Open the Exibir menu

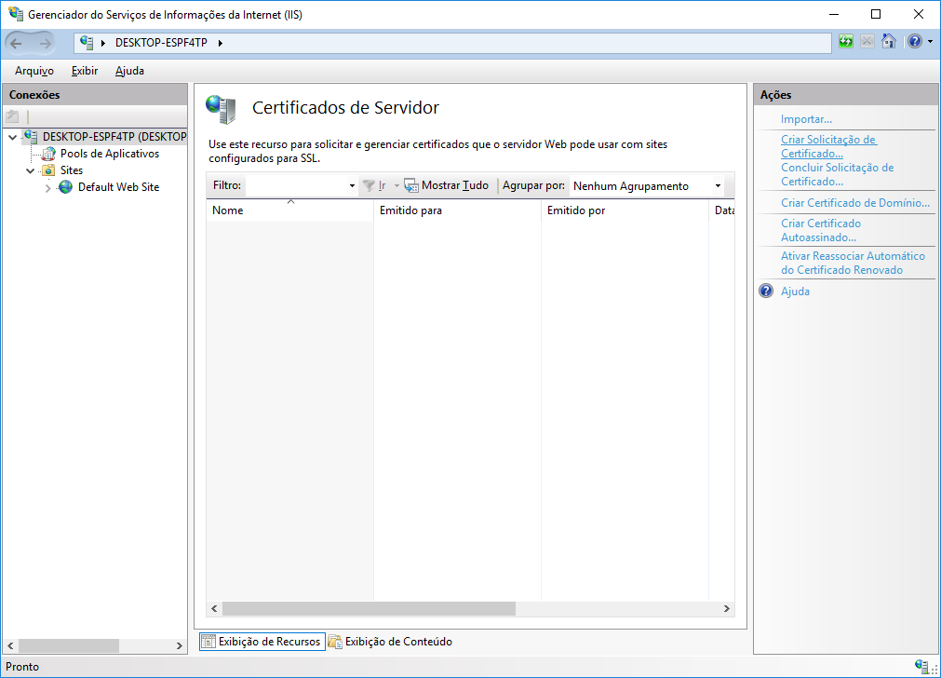click(x=84, y=71)
